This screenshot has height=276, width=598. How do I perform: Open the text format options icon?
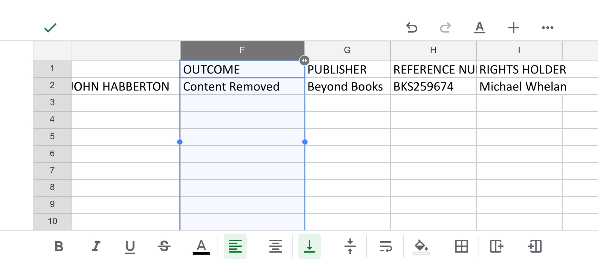480,28
